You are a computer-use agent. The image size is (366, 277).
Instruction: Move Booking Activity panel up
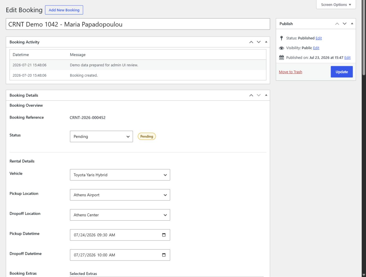tap(251, 42)
